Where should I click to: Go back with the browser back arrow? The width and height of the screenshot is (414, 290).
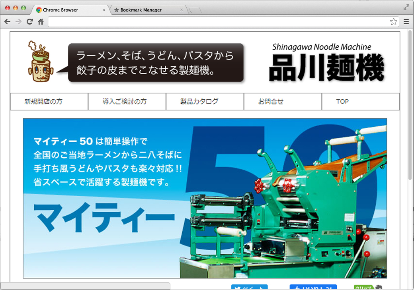pos(8,21)
